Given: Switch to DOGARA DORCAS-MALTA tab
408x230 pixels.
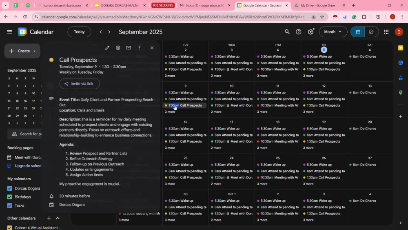Looking at the screenshot, I should [x=120, y=5].
